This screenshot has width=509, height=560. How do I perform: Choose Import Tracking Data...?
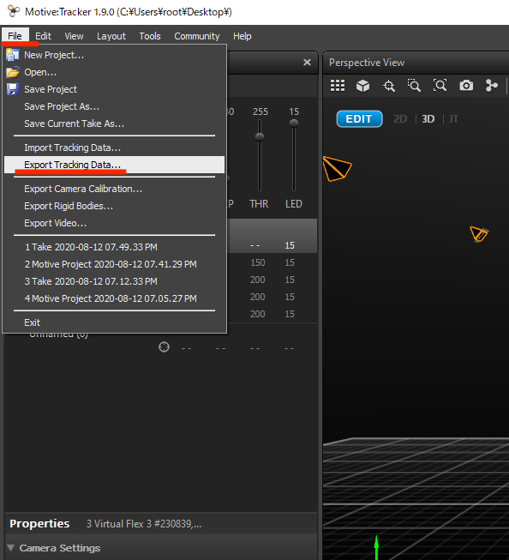click(x=114, y=148)
